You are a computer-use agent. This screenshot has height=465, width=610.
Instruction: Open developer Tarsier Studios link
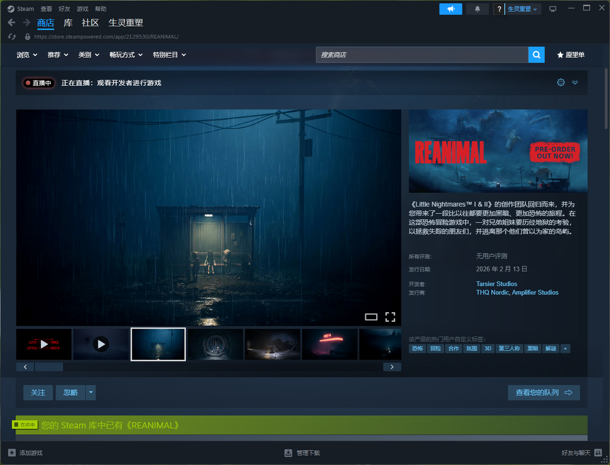496,284
